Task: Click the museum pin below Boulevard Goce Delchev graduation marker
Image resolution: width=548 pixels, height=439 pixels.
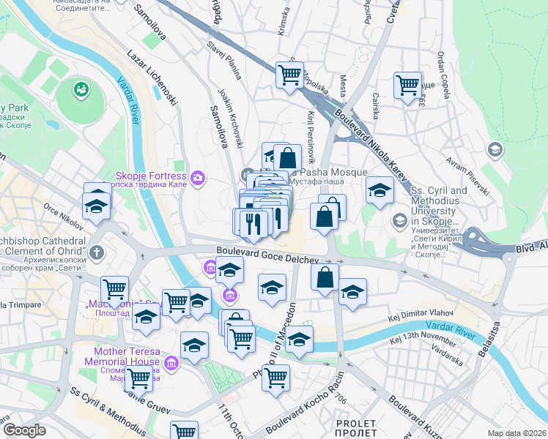Action: coord(229,296)
